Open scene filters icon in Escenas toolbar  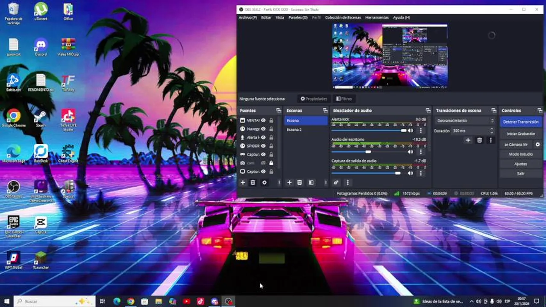(311, 182)
